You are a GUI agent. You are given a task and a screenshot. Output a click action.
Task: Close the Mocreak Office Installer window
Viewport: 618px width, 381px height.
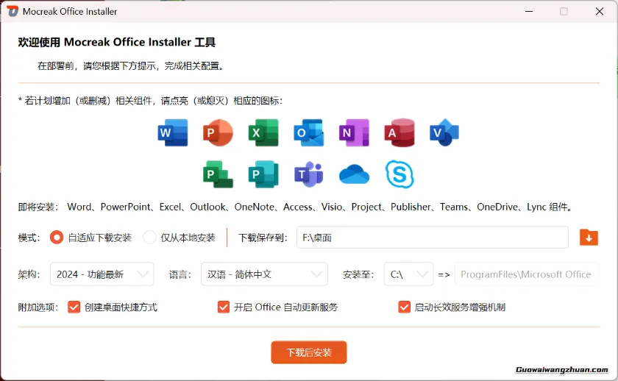[600, 11]
